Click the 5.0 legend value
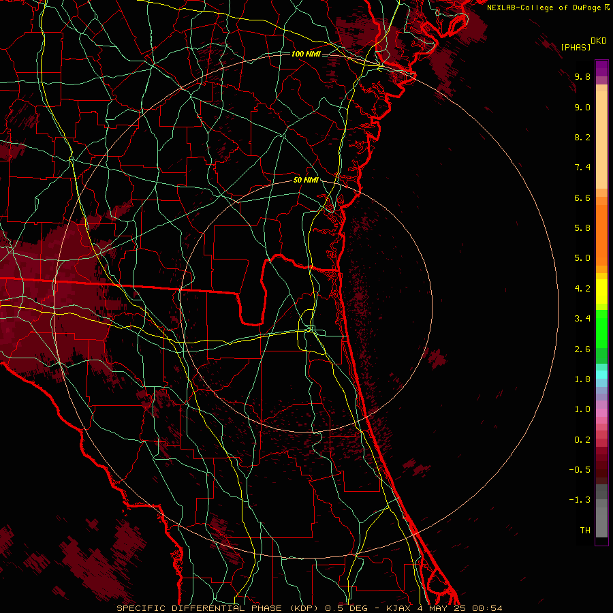The height and width of the screenshot is (613, 613). 582,258
